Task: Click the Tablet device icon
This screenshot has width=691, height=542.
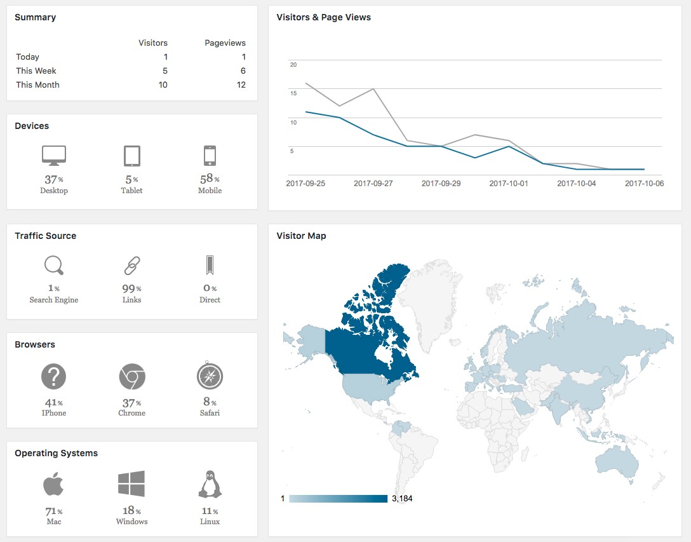Action: coord(131,156)
